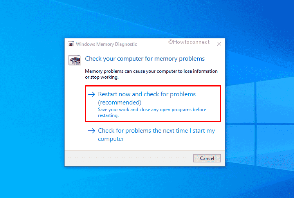The height and width of the screenshot is (198, 294).
Task: Click the "restarting." text in the first option
Action: pyautogui.click(x=108, y=115)
